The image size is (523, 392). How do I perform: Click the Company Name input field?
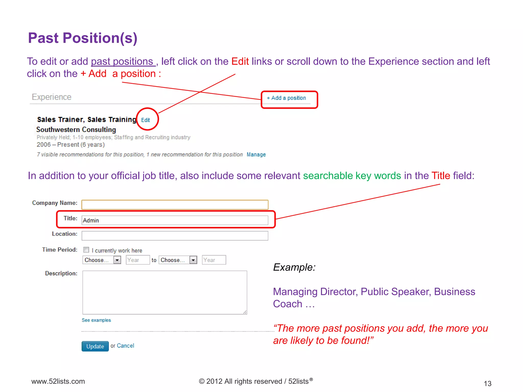(x=175, y=205)
